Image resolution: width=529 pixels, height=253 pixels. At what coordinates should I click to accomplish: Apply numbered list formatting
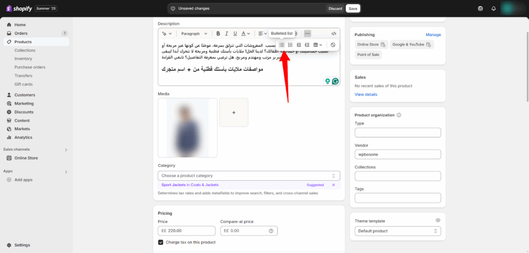290,45
